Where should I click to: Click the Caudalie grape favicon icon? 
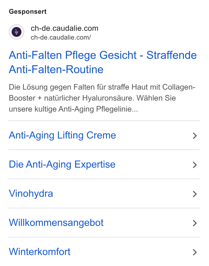click(16, 32)
